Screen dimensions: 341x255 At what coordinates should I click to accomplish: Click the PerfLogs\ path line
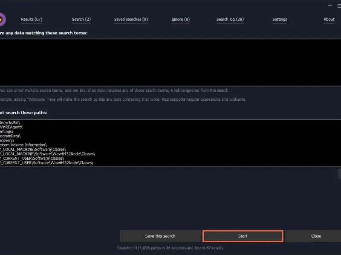click(x=6, y=132)
